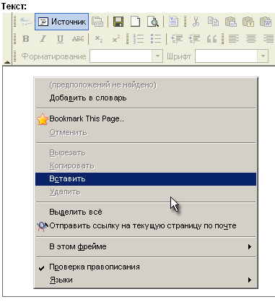Screen dimensions: 275x302
Task: Open document properties icon right of Источник
Action: 97,22
